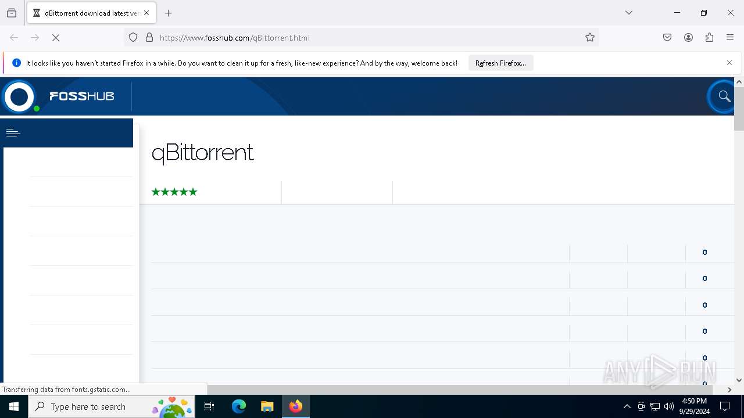
Task: Open the Firefox account icon
Action: (688, 38)
